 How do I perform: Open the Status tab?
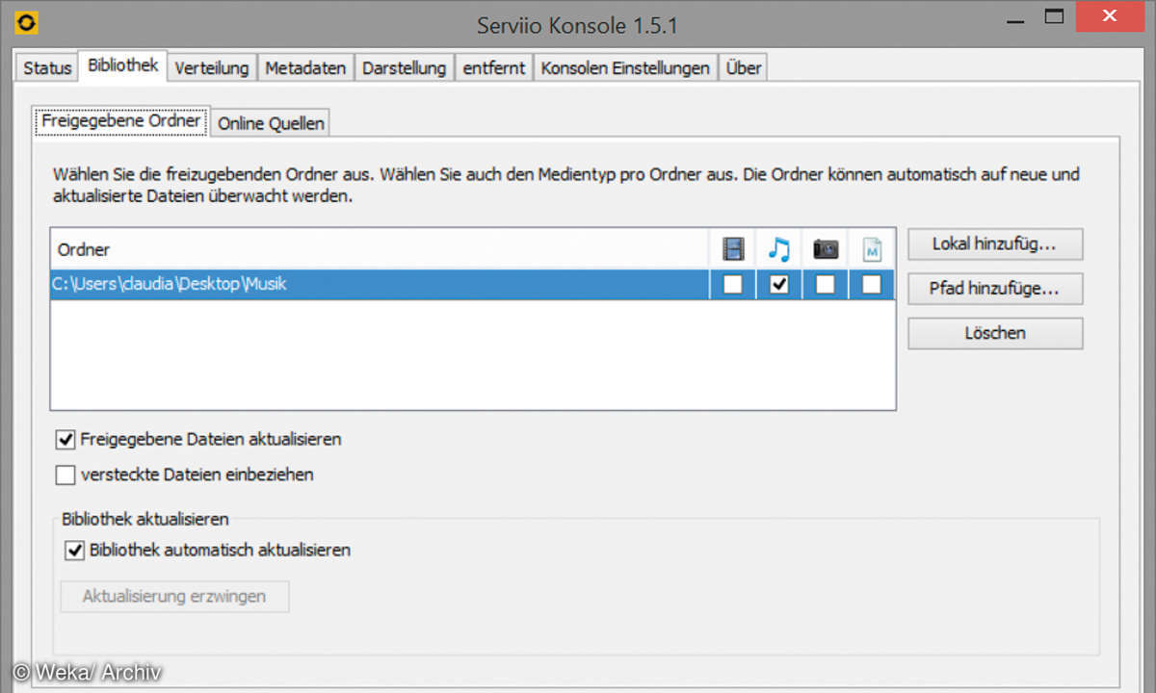(47, 67)
